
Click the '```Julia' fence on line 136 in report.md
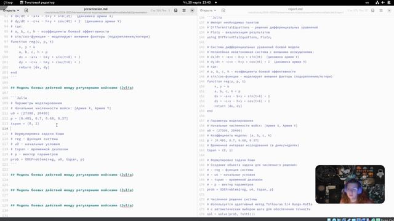click(x=214, y=18)
